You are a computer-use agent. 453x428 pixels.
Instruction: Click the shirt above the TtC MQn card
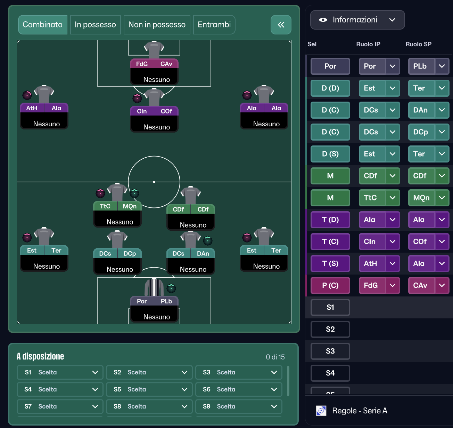pos(117,192)
